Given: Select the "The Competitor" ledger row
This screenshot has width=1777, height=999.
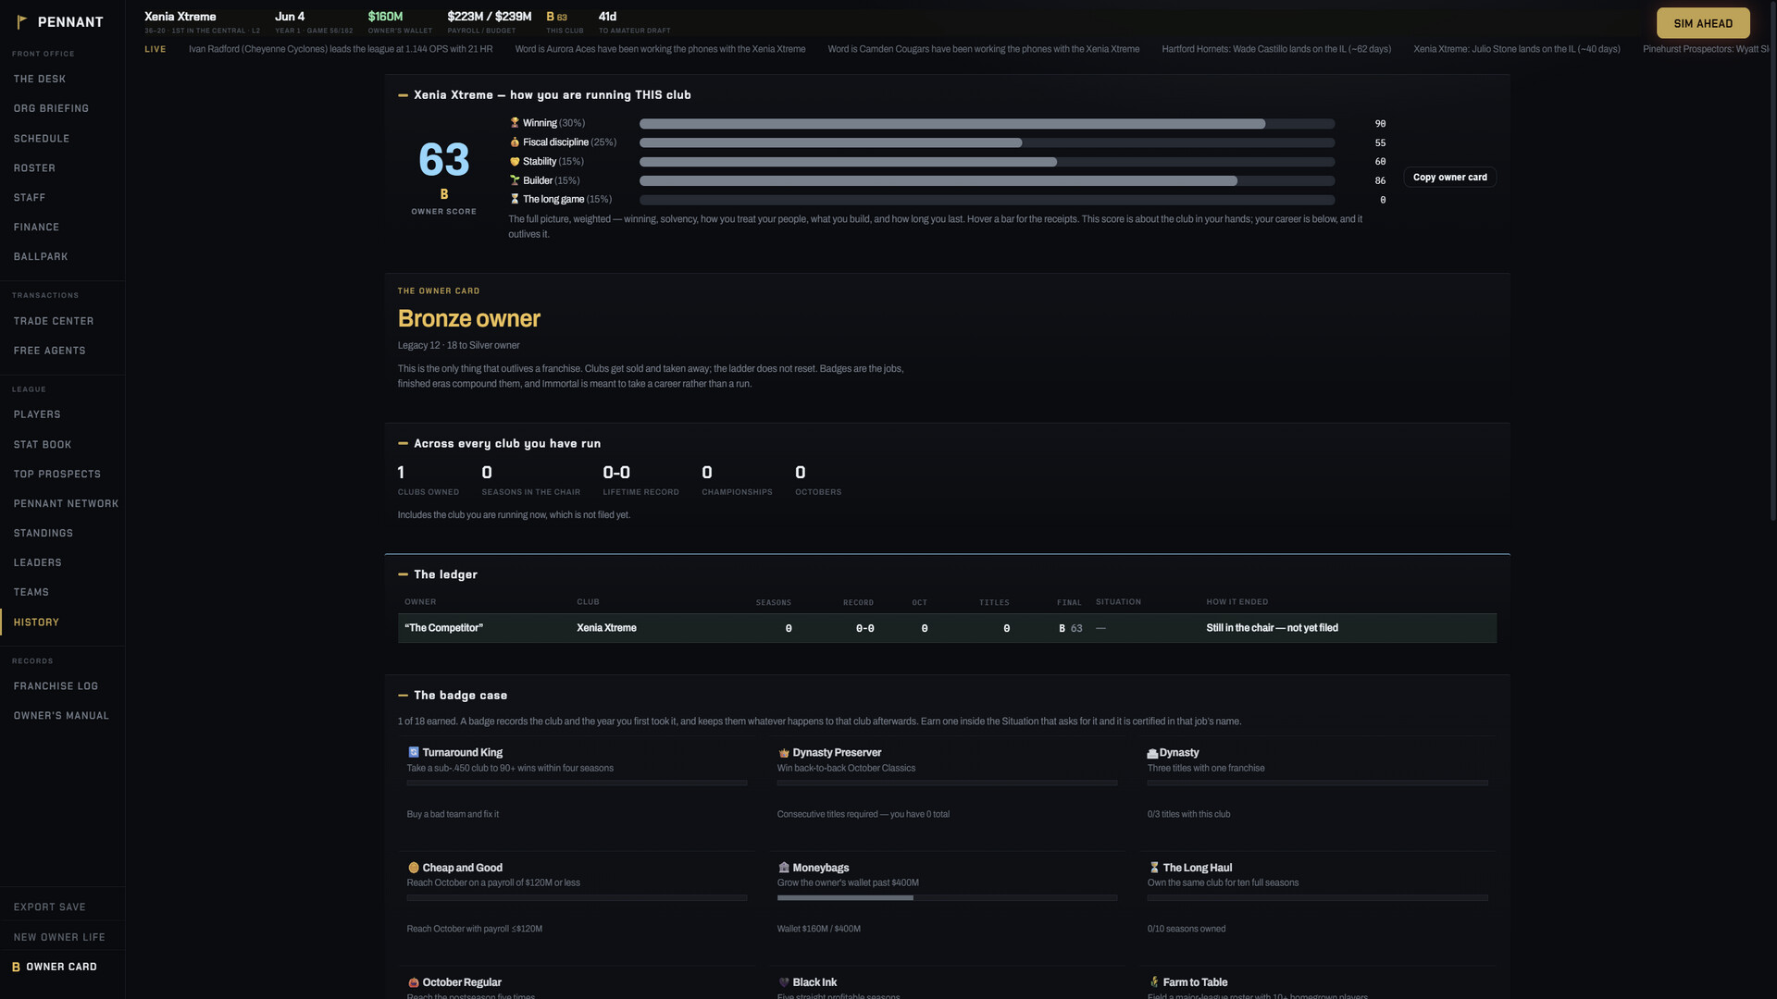Looking at the screenshot, I should pyautogui.click(x=947, y=628).
